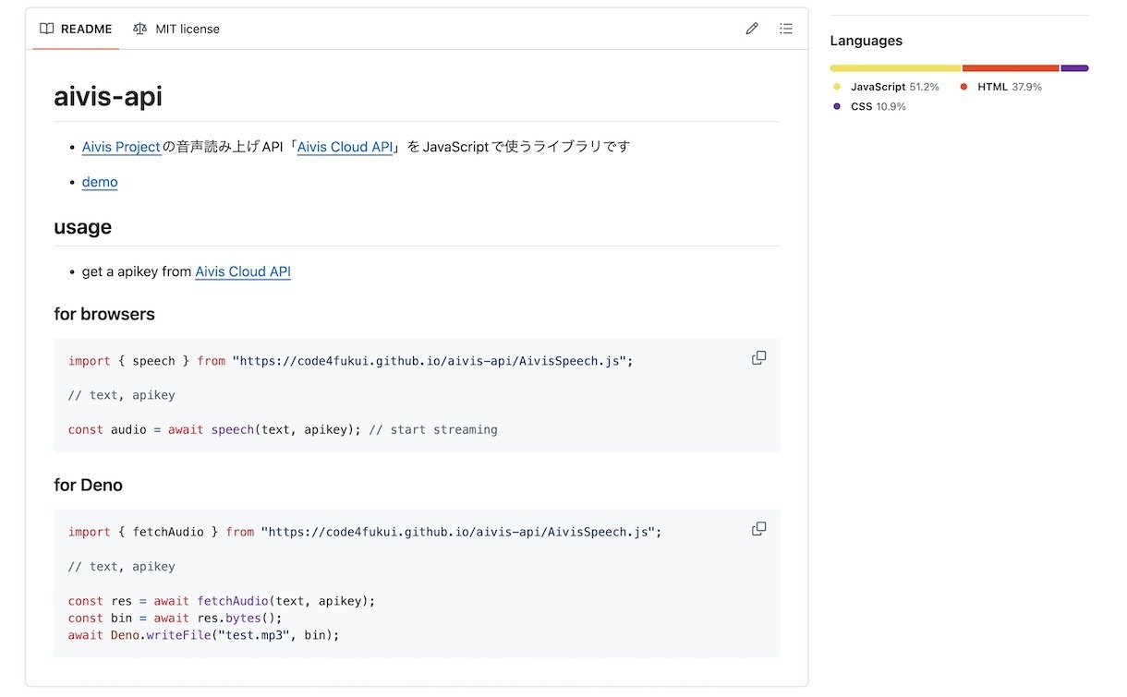Open Aivis Cloud API link under usage
Viewport: 1127px width, 697px height.
pyautogui.click(x=243, y=271)
